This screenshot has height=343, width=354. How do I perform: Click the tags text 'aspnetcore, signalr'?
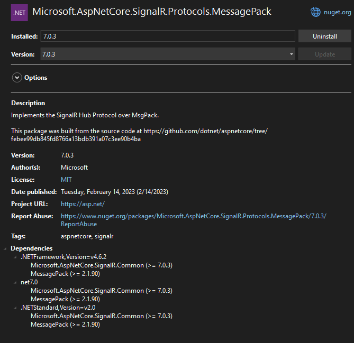pyautogui.click(x=87, y=236)
